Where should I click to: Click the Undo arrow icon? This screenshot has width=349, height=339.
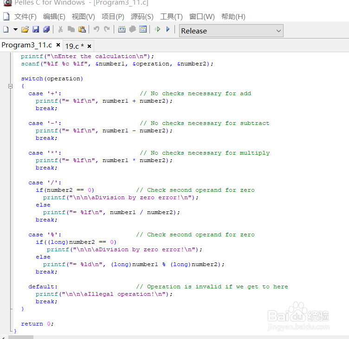(x=97, y=29)
